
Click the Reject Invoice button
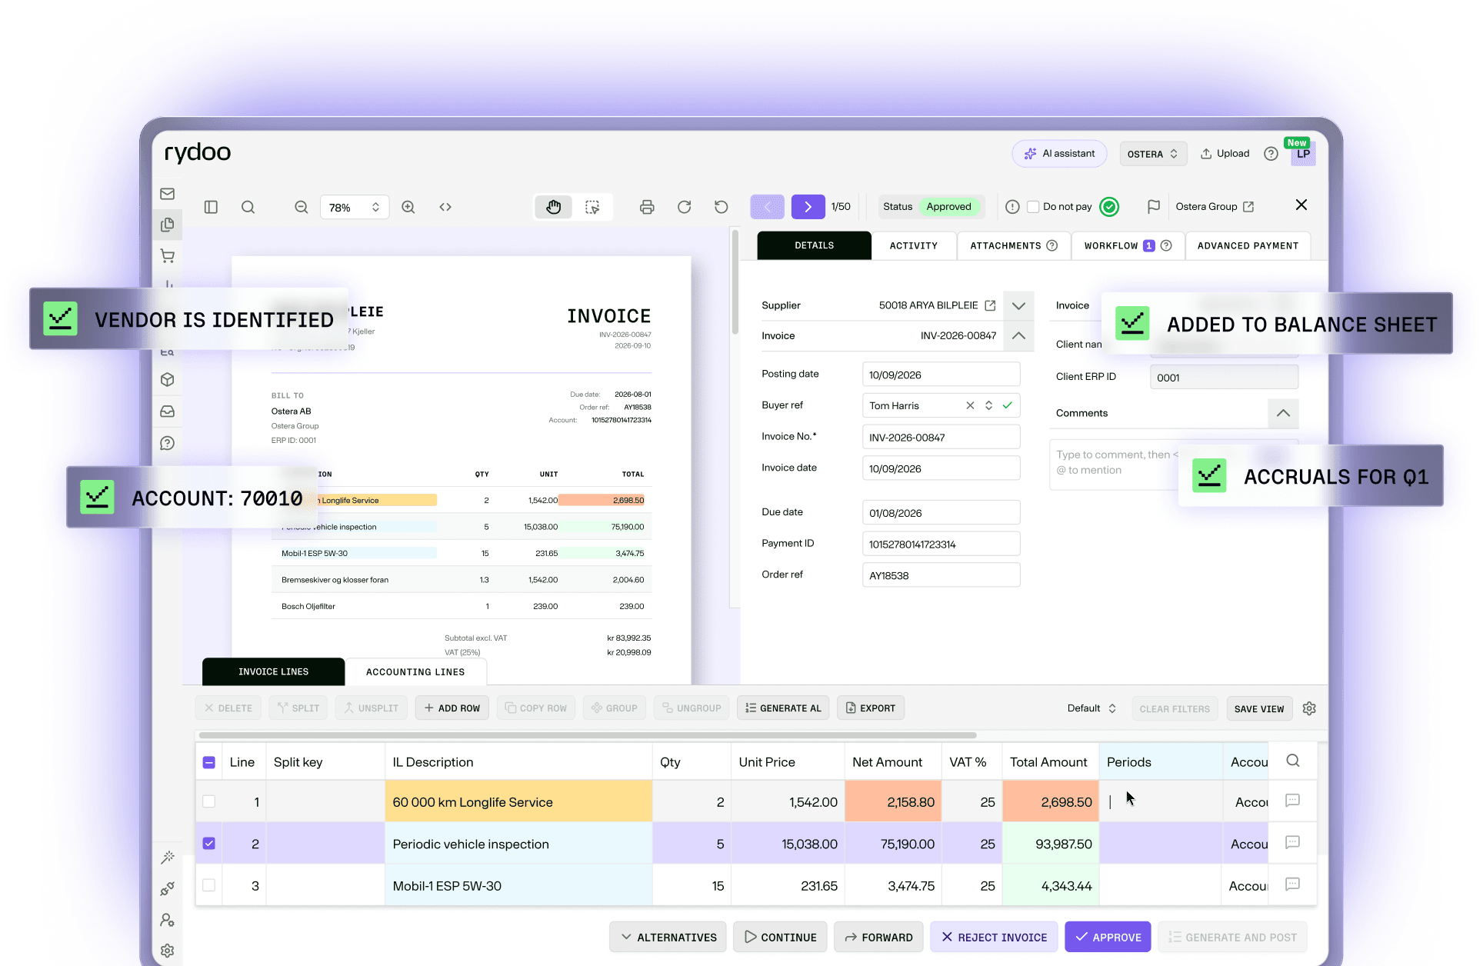(994, 937)
